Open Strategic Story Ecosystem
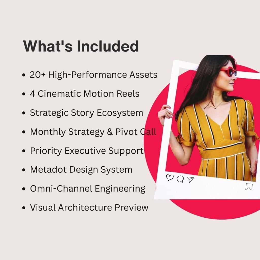Viewport: 260px width, 260px height. coord(86,113)
